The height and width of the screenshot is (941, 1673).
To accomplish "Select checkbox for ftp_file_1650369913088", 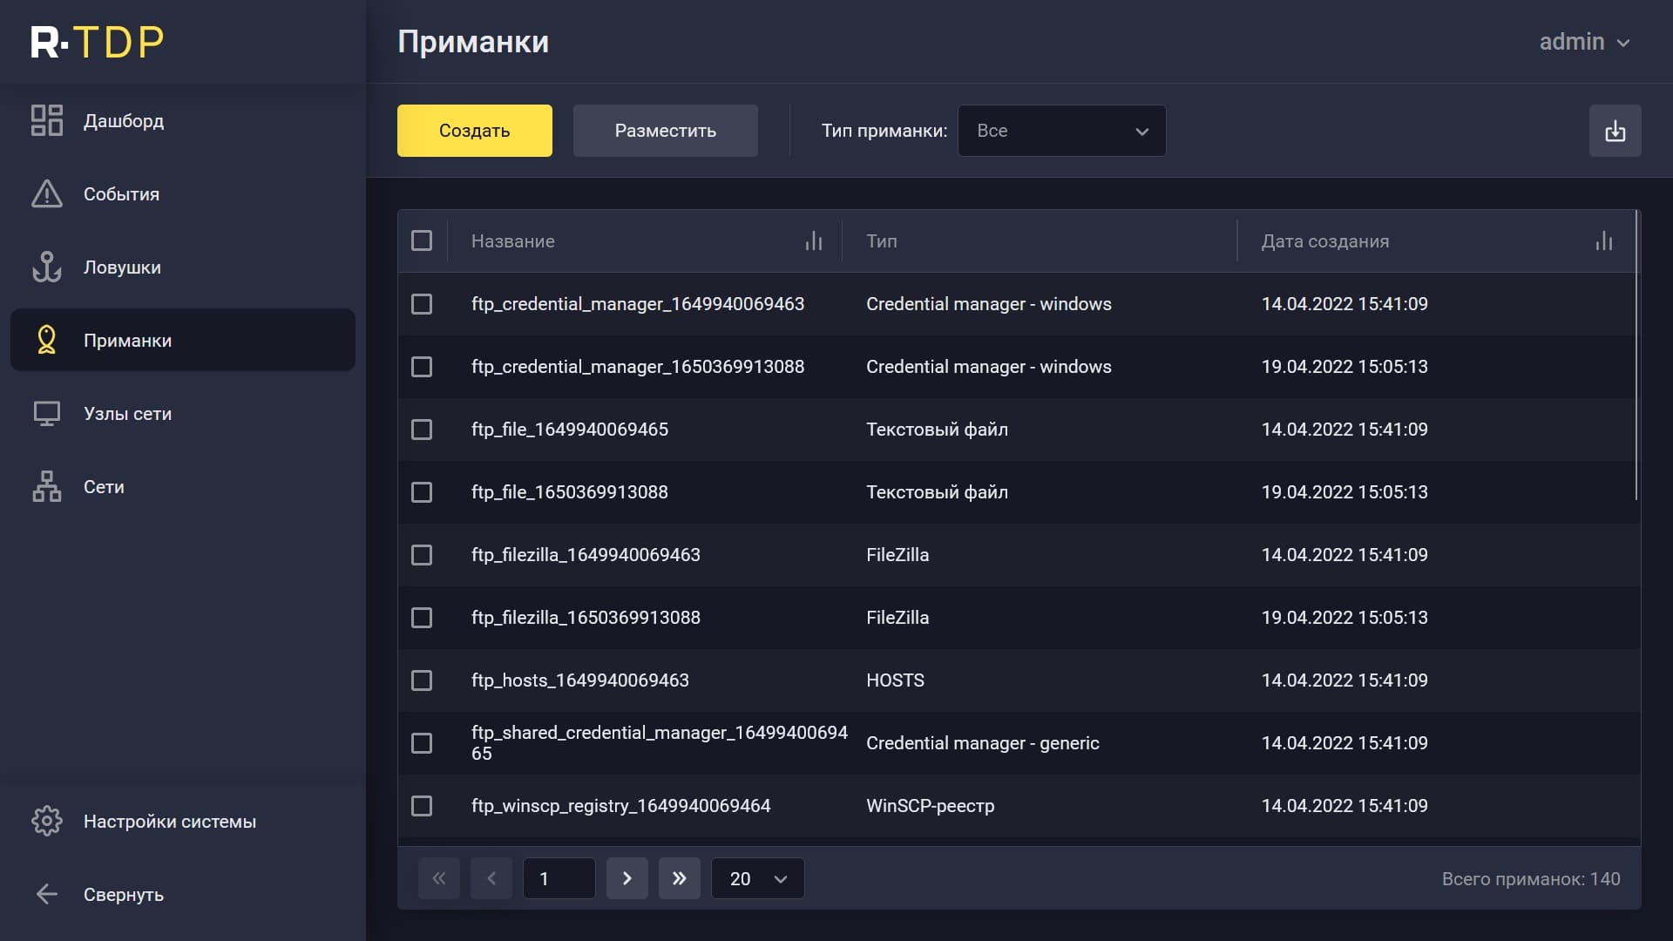I will pyautogui.click(x=422, y=491).
